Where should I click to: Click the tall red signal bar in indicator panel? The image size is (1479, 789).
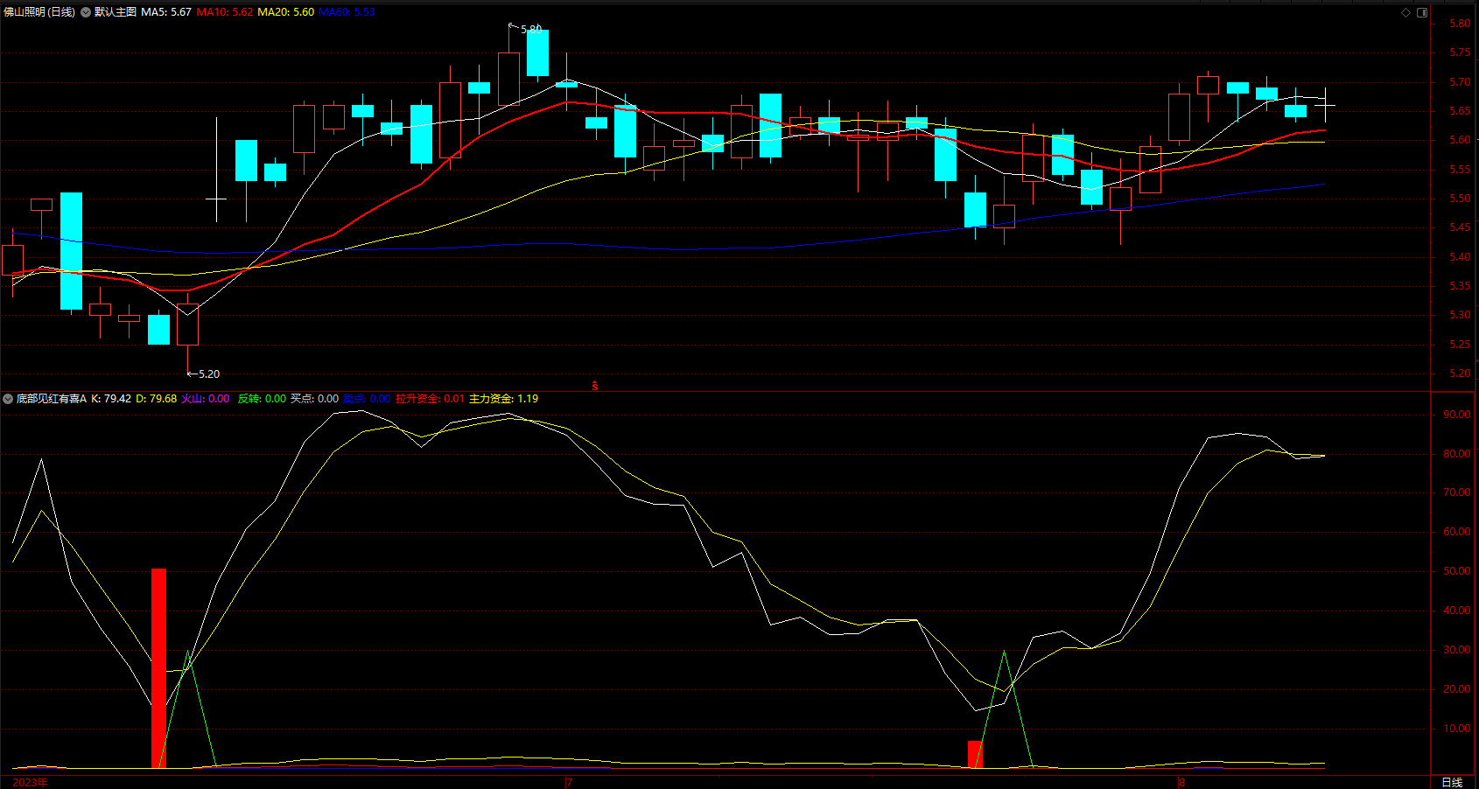(x=158, y=668)
